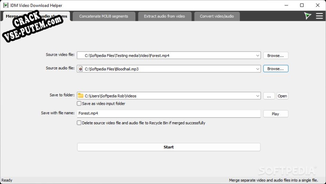Click the green paper plane icon

coord(308,16)
